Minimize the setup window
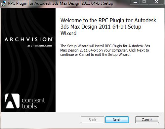This screenshot has width=165, height=129. 135,2
